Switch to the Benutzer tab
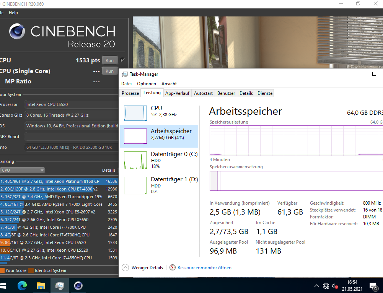 (226, 93)
